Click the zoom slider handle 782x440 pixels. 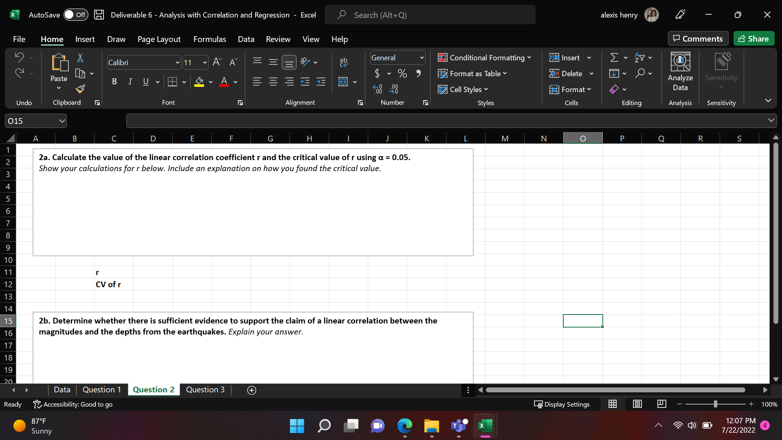(x=716, y=404)
